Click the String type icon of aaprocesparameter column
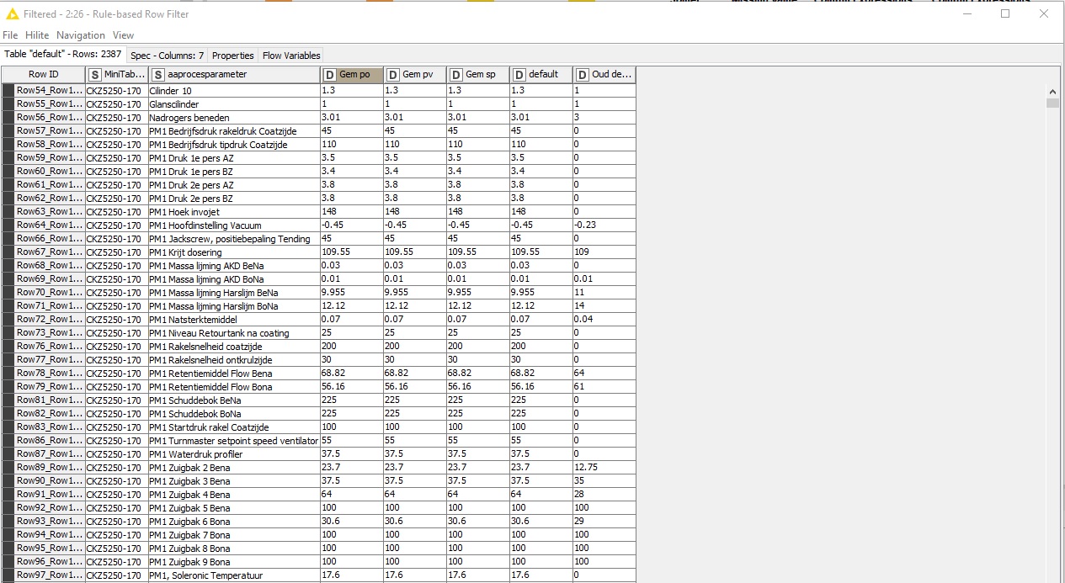 pos(158,75)
